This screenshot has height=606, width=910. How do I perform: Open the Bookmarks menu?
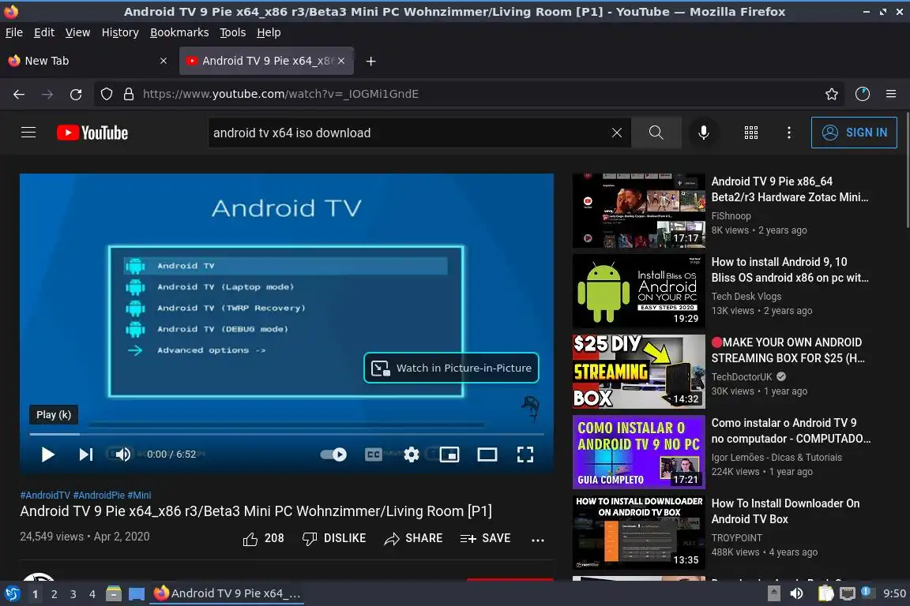[x=179, y=32]
